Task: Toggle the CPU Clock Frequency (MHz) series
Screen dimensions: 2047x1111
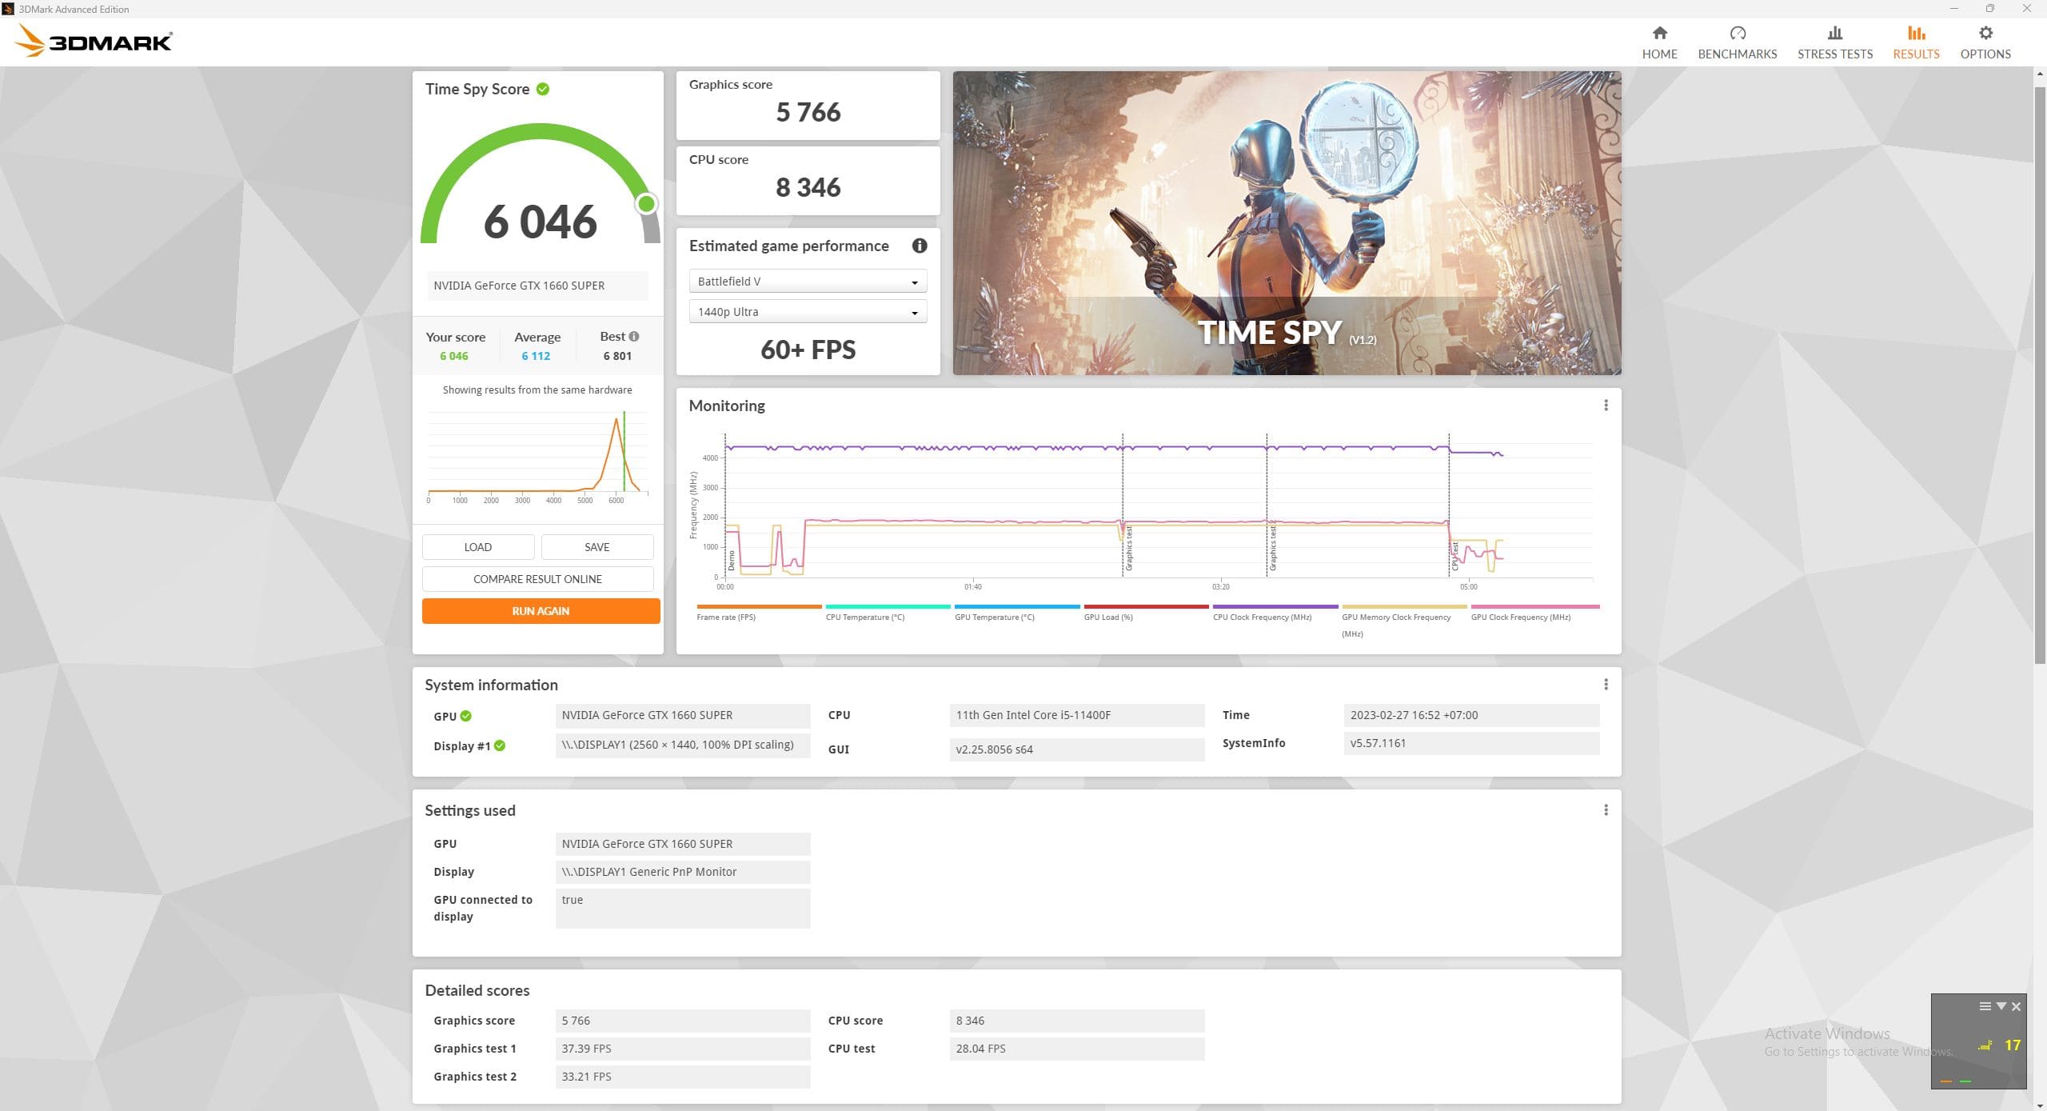Action: 1275,613
